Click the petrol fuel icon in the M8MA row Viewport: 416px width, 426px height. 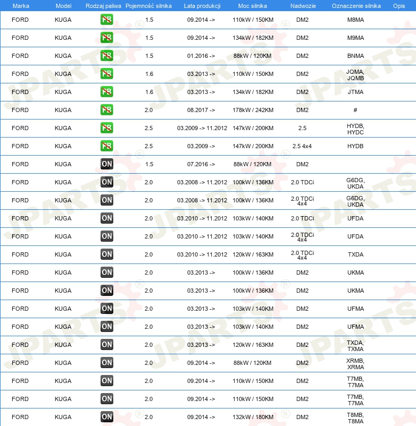[x=106, y=20]
